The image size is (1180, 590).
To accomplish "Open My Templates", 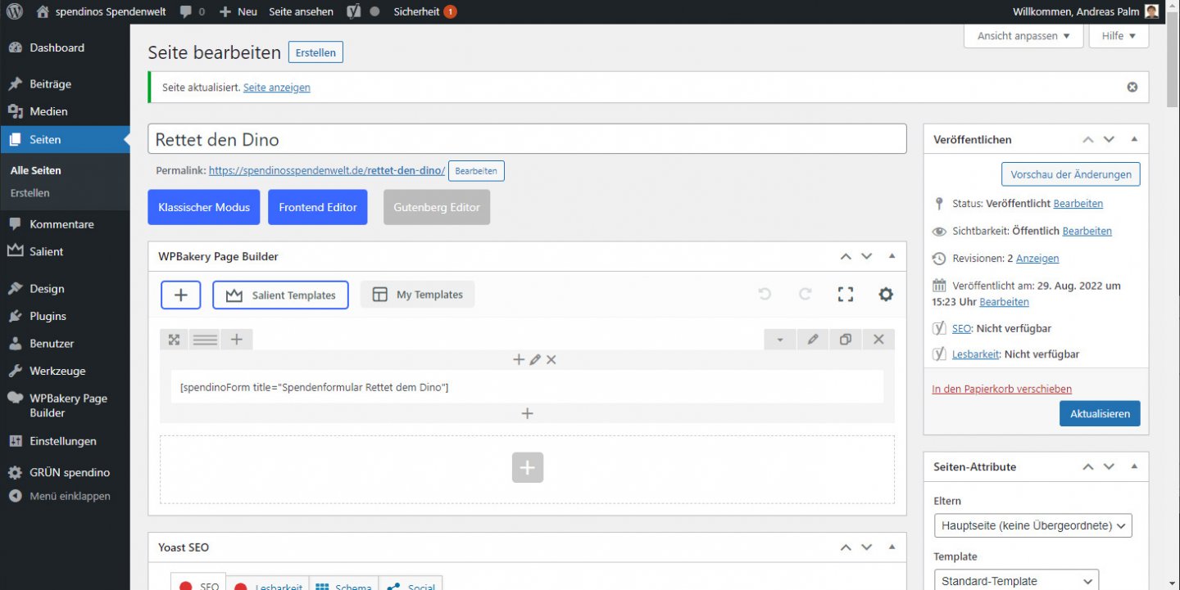I will pyautogui.click(x=417, y=295).
